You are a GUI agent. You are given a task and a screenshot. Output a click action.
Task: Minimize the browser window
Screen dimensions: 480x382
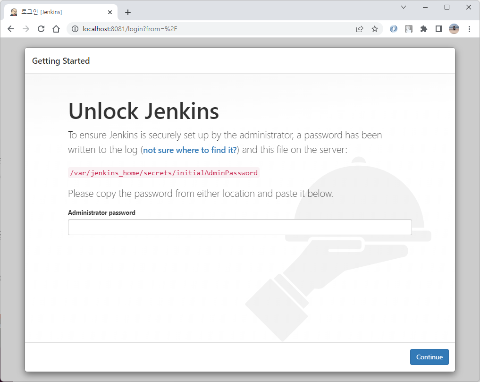(x=425, y=7)
